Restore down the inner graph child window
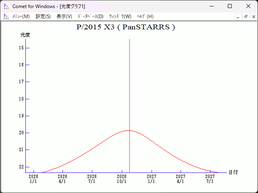 pyautogui.click(x=246, y=16)
